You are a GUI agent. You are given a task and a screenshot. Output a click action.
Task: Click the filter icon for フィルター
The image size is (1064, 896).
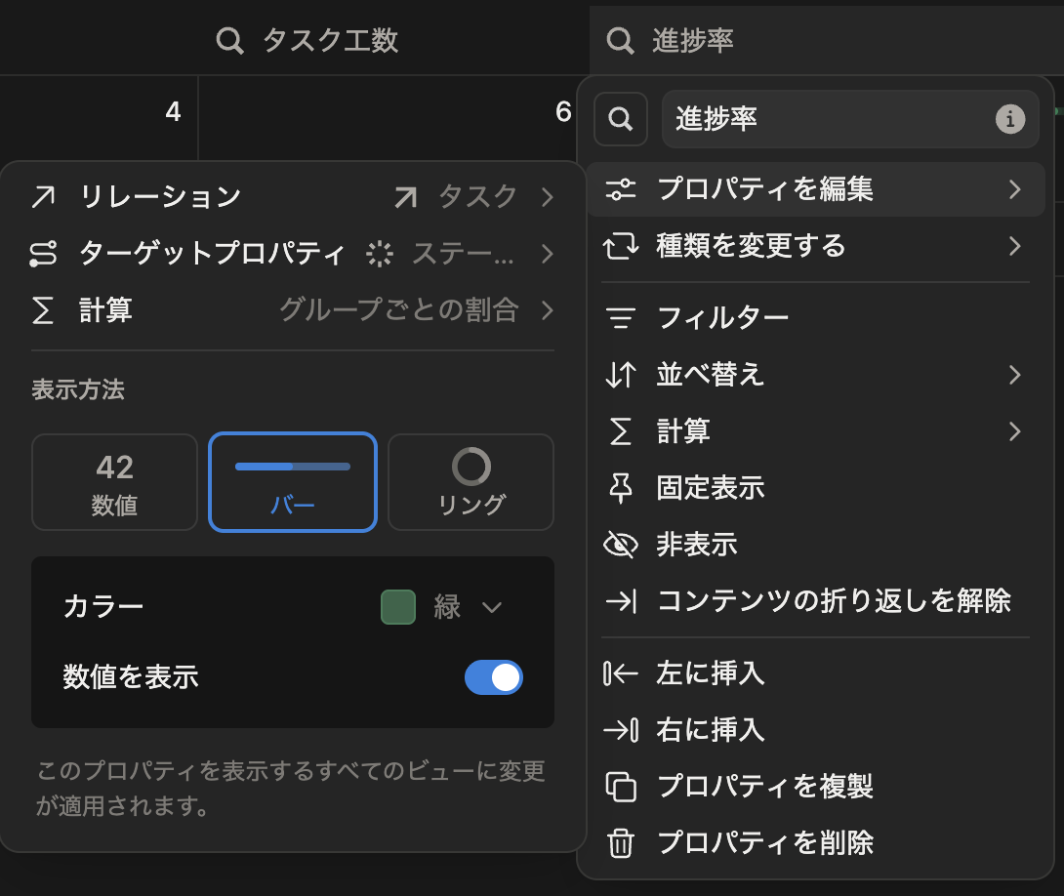[620, 317]
